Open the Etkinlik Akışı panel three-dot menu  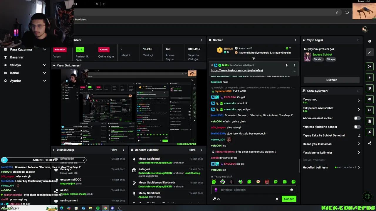(x=123, y=150)
